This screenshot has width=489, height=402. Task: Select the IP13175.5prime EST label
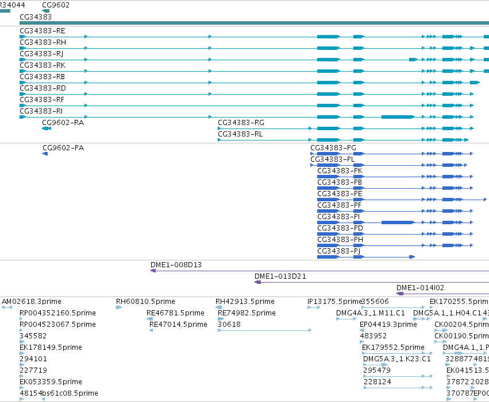pos(334,302)
